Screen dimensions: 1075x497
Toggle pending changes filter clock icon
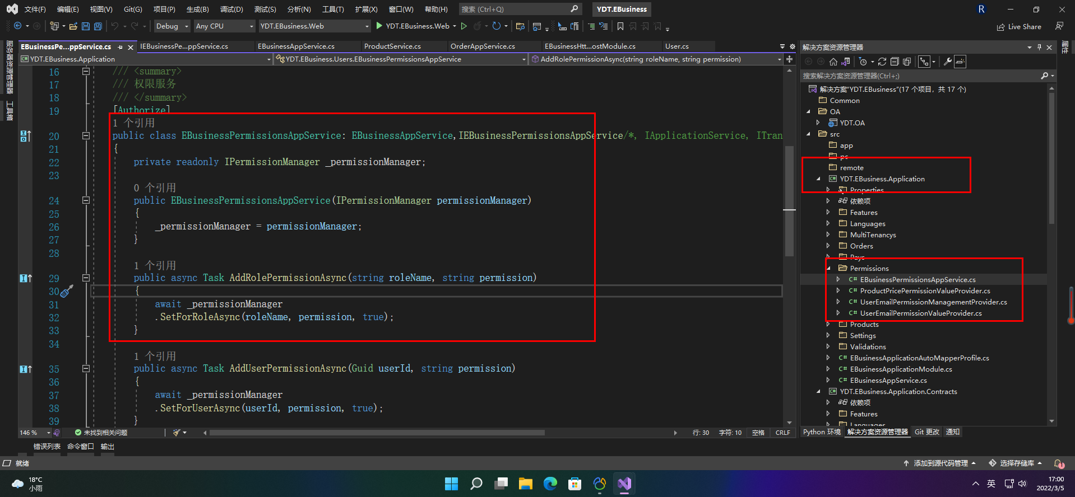click(x=863, y=62)
